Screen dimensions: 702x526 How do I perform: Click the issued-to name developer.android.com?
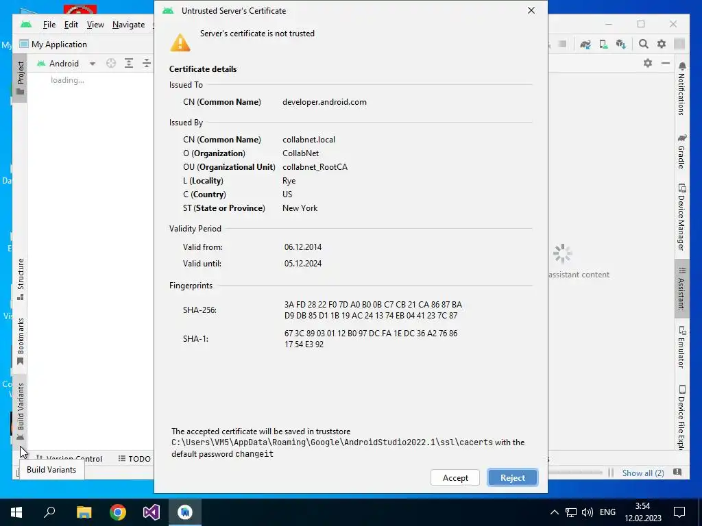click(324, 102)
